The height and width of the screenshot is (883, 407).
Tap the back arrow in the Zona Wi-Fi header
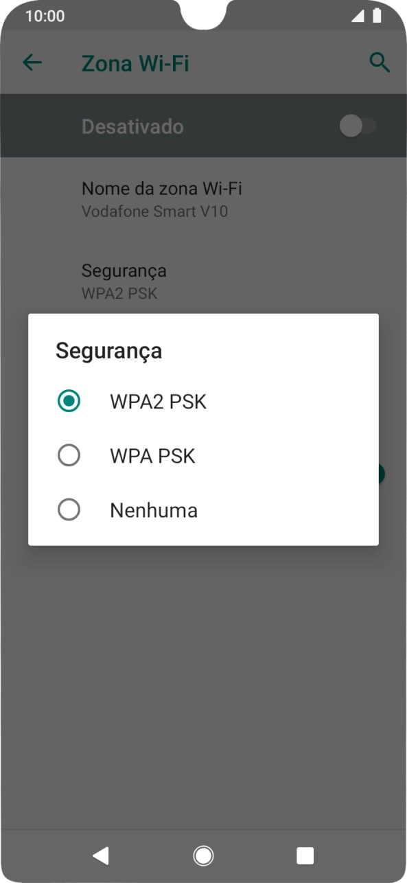point(31,62)
